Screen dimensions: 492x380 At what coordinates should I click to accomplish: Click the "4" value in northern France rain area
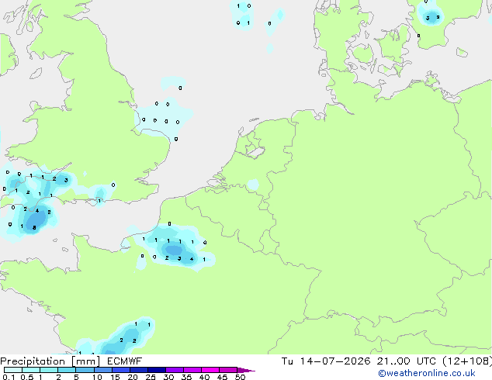pyautogui.click(x=192, y=259)
